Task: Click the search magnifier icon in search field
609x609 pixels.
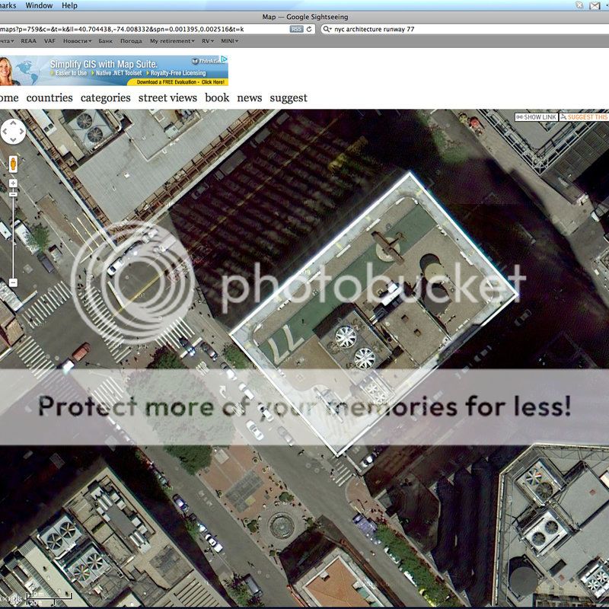Action: tap(327, 29)
